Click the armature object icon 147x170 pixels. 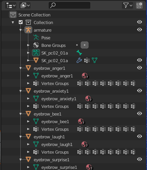tap(28, 30)
